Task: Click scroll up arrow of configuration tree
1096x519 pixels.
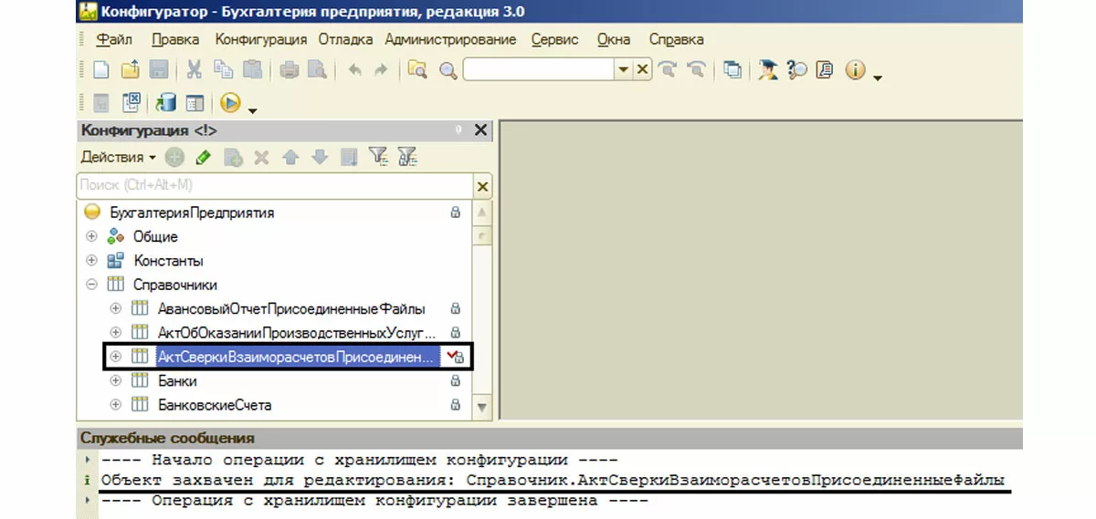Action: click(x=482, y=213)
